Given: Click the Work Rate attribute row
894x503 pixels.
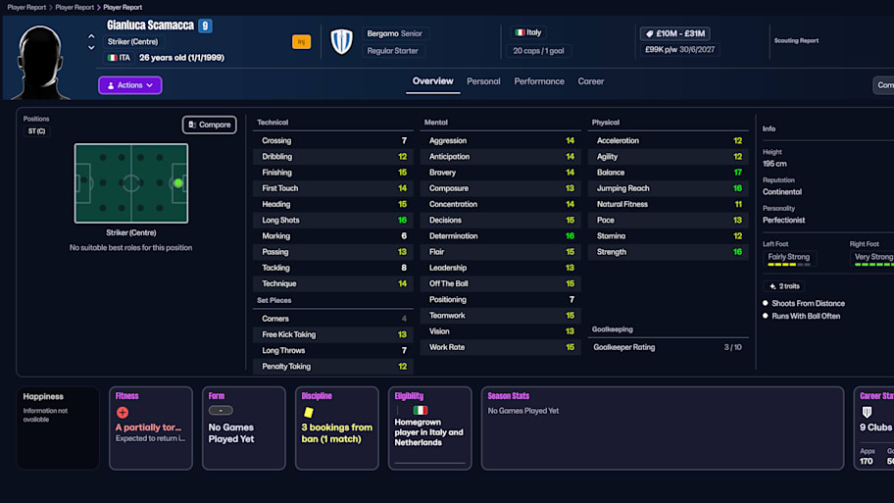Looking at the screenshot, I should coord(501,347).
